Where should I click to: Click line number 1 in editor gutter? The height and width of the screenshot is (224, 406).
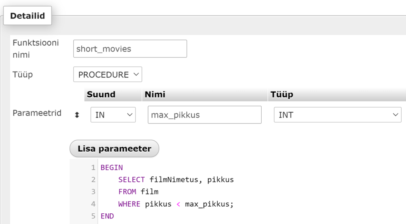(x=93, y=167)
